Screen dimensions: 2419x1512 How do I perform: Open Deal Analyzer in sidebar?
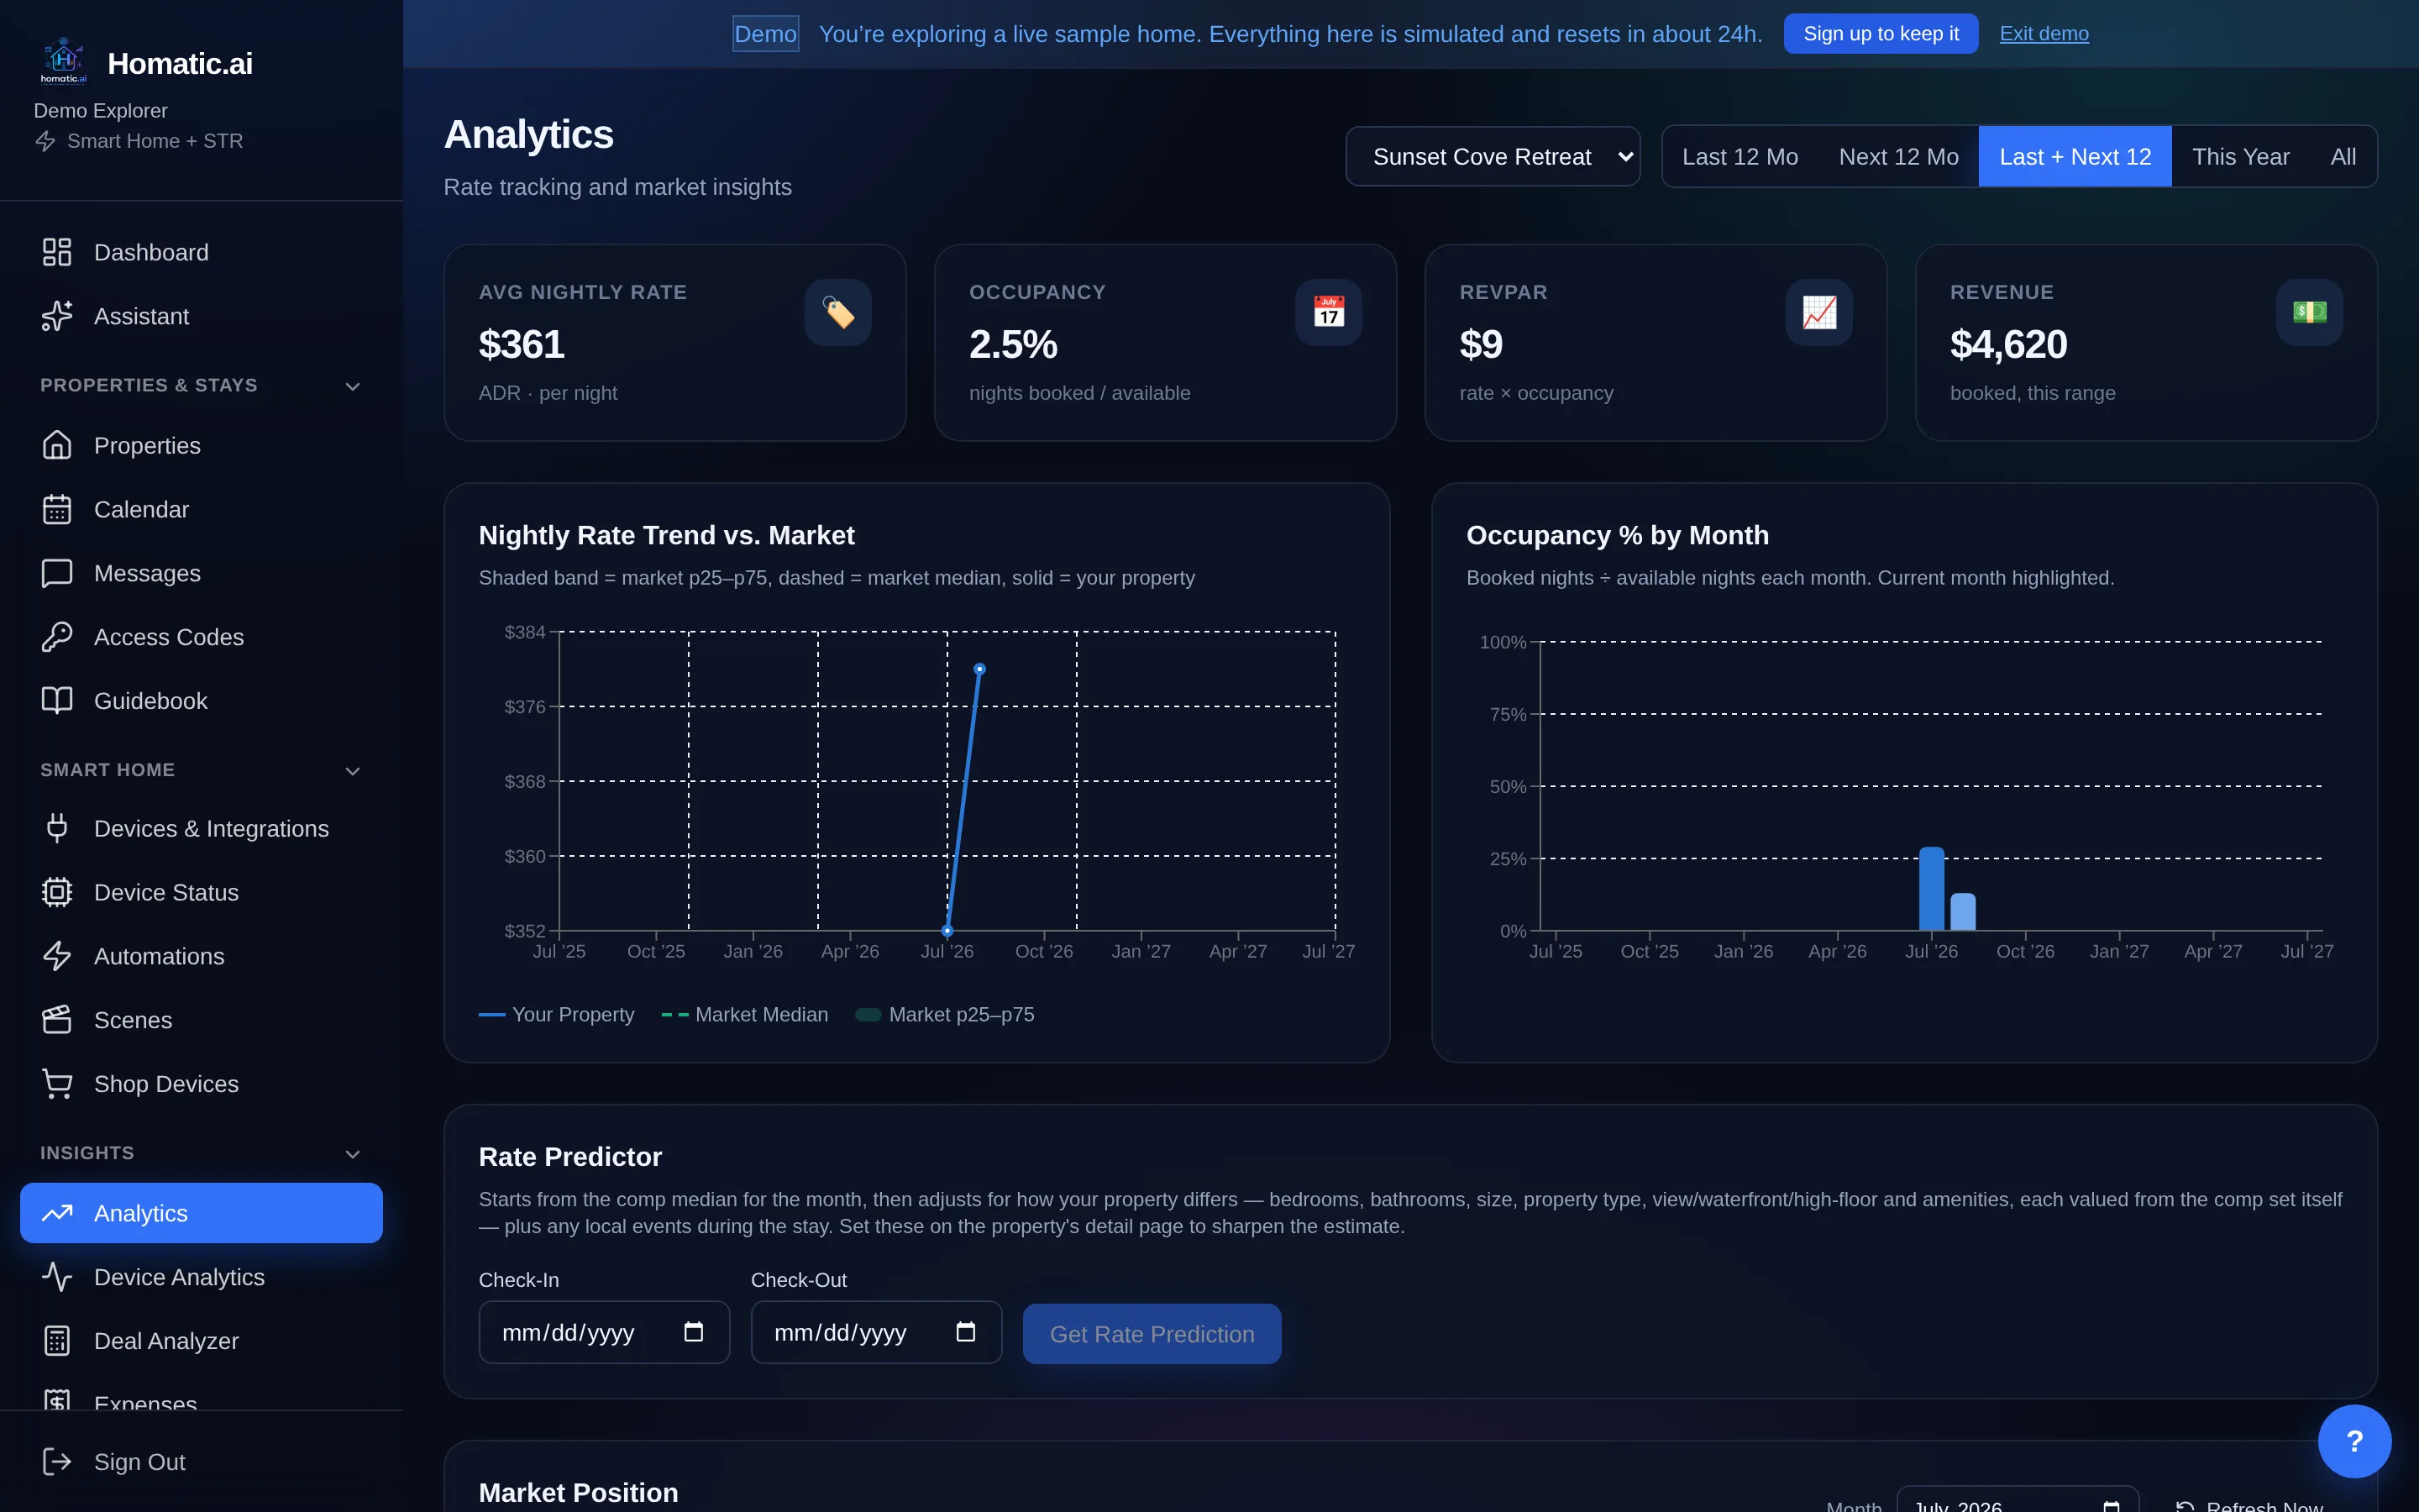pyautogui.click(x=201, y=1341)
